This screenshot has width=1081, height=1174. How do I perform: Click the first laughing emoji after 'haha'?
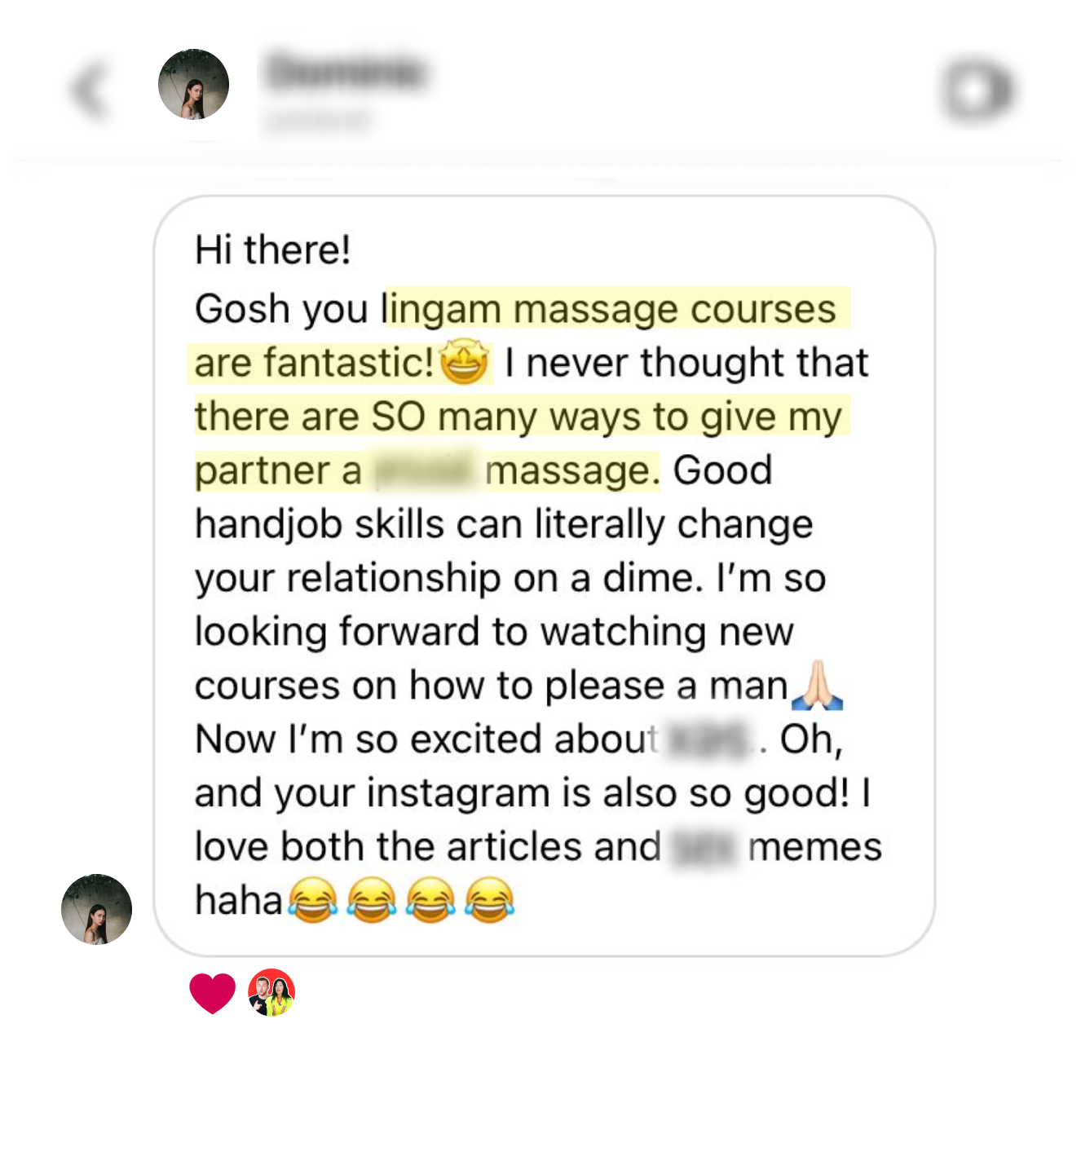pyautogui.click(x=312, y=900)
